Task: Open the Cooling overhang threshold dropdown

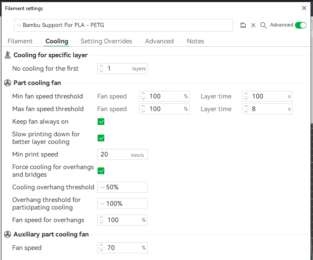Action: coord(122,187)
